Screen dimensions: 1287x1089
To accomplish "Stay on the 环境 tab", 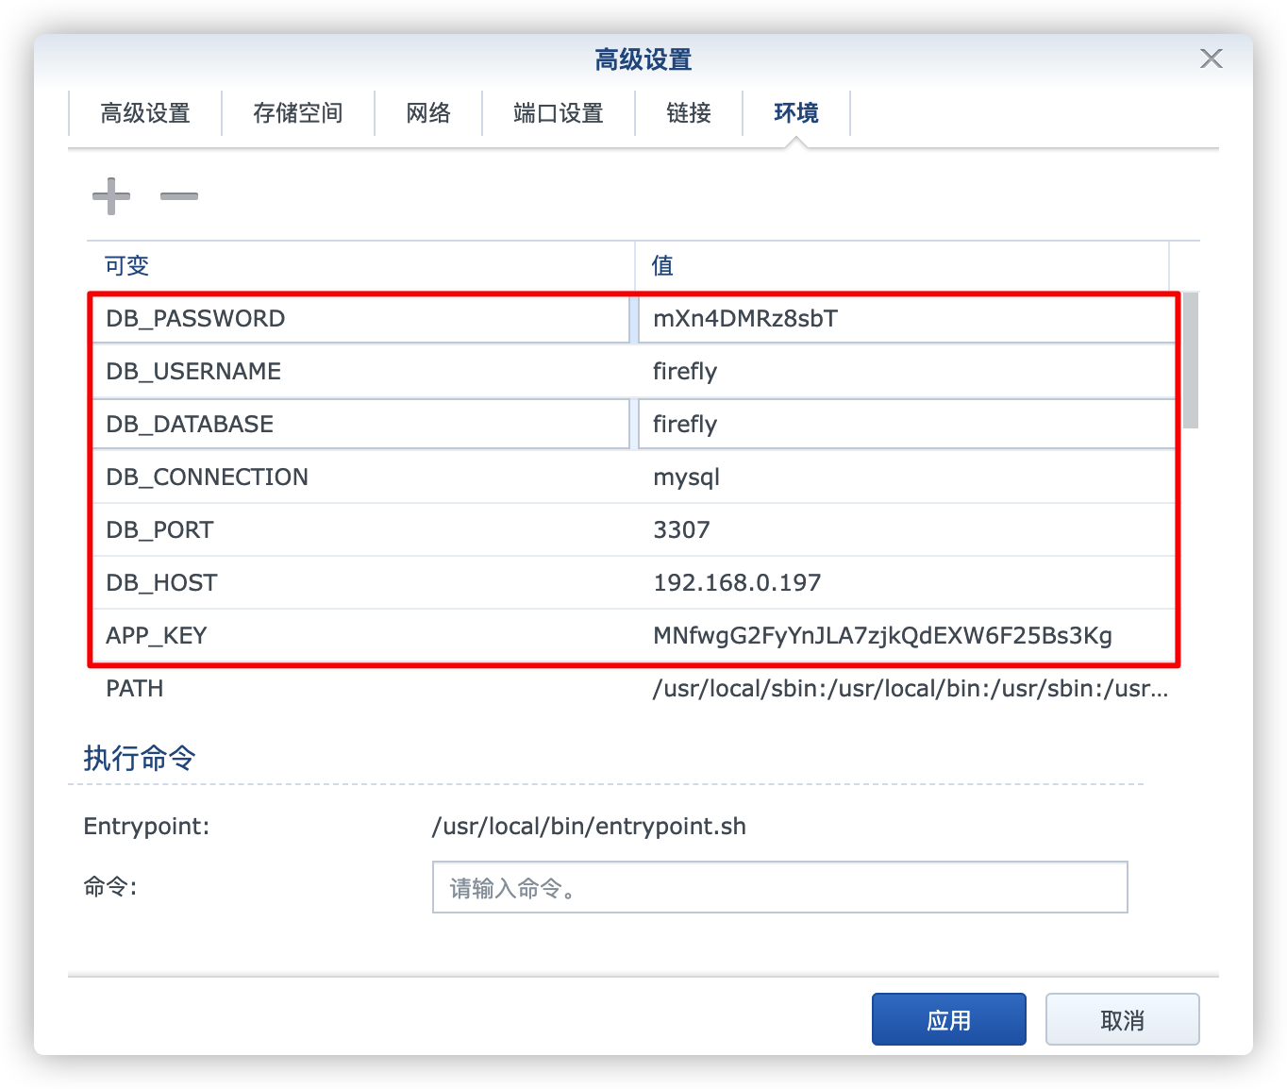I will coord(795,113).
